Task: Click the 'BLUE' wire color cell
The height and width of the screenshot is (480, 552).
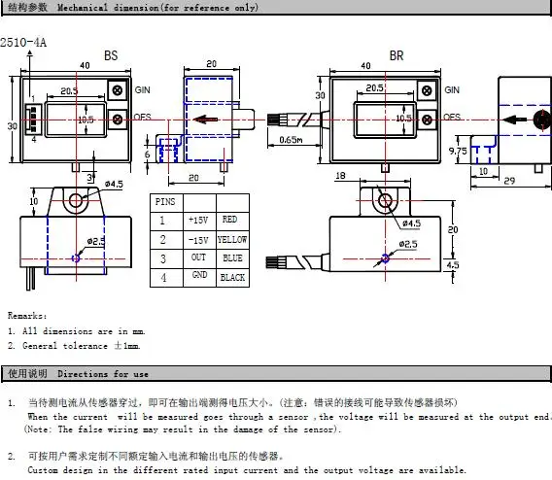Action: pyautogui.click(x=232, y=258)
